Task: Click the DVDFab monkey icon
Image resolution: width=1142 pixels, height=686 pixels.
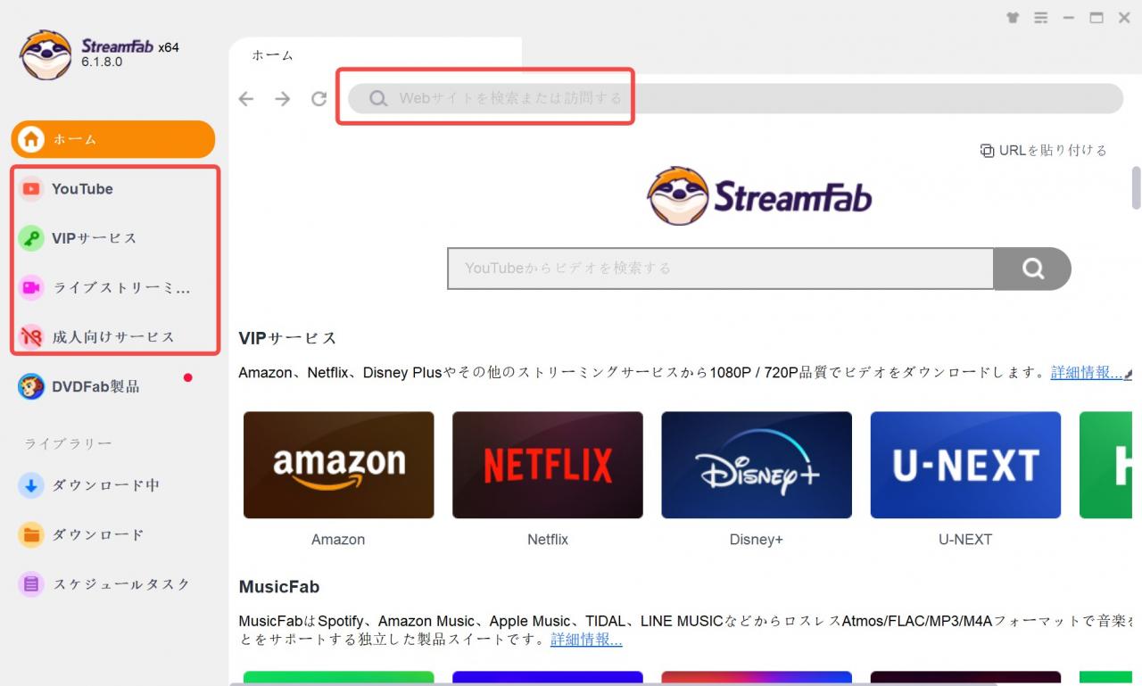Action: click(x=31, y=386)
